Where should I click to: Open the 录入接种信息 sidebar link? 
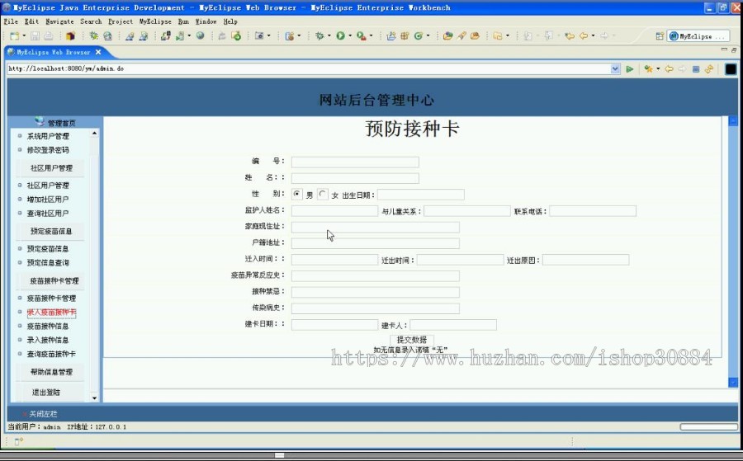[47, 340]
